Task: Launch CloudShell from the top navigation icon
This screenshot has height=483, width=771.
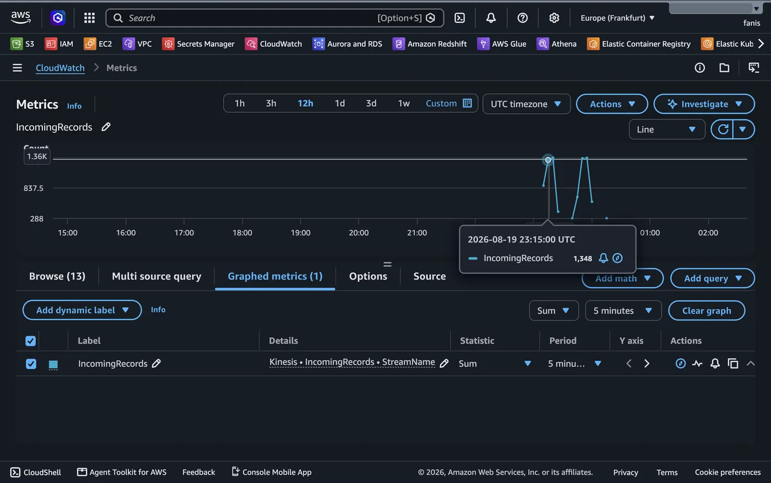Action: pos(460,18)
